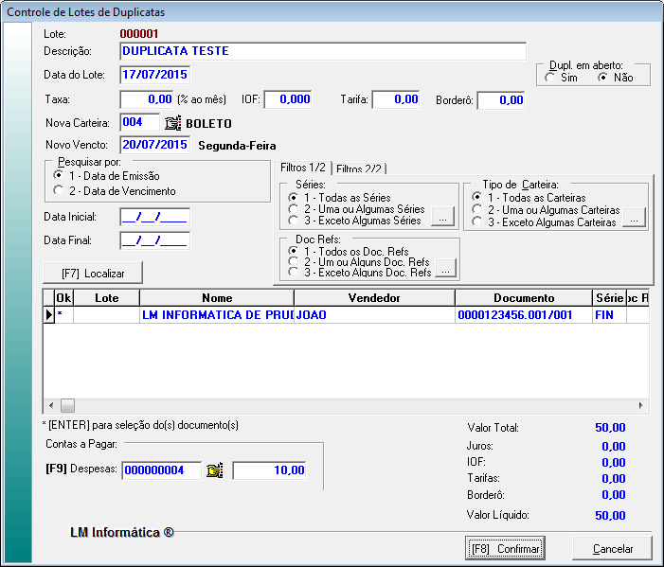Click the row indicator arrow in grid

pos(48,314)
